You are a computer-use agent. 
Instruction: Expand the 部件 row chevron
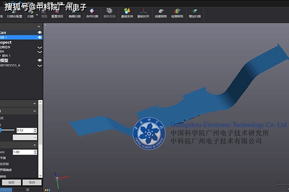point(39,52)
